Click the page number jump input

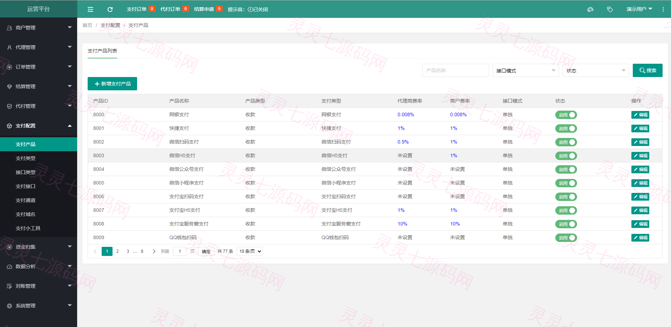(180, 251)
